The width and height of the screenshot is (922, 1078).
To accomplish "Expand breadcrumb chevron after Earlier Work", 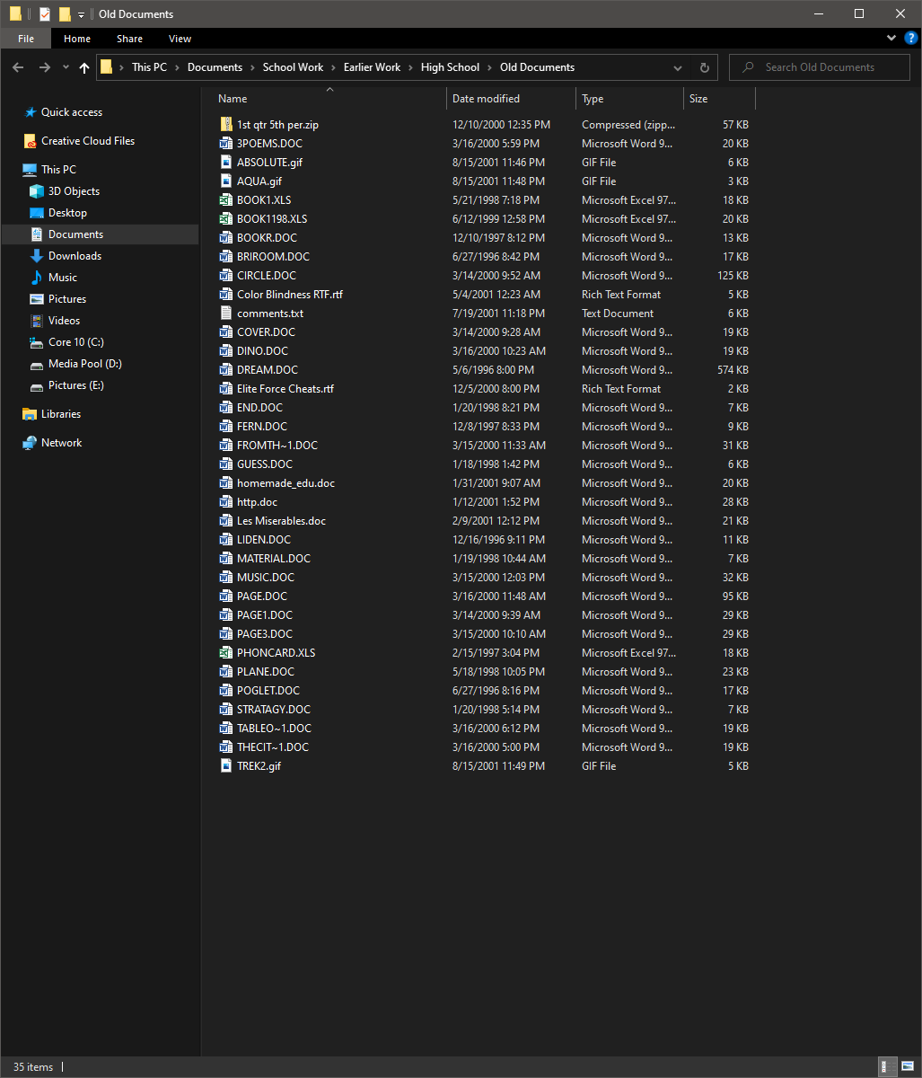I will [x=411, y=67].
